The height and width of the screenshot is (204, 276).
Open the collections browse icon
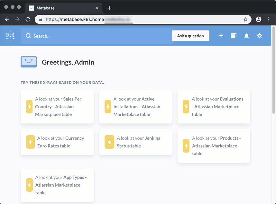tap(234, 36)
